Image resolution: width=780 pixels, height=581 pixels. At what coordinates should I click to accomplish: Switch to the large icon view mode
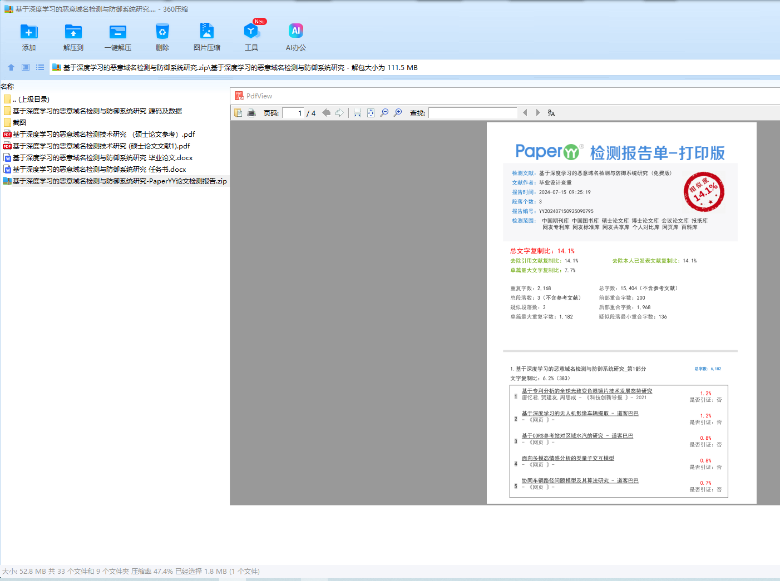tap(26, 67)
